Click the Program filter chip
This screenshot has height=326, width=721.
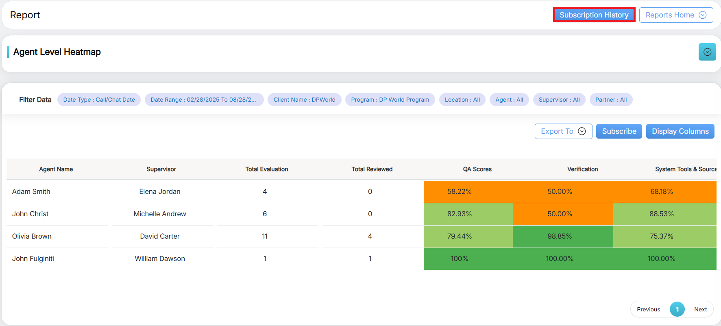[x=390, y=100]
